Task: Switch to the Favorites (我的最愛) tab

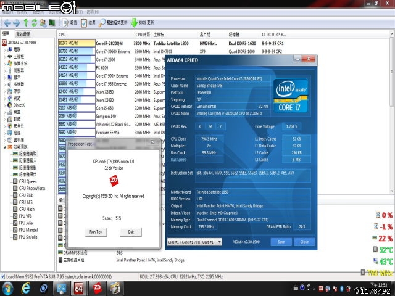Action: 23,34
